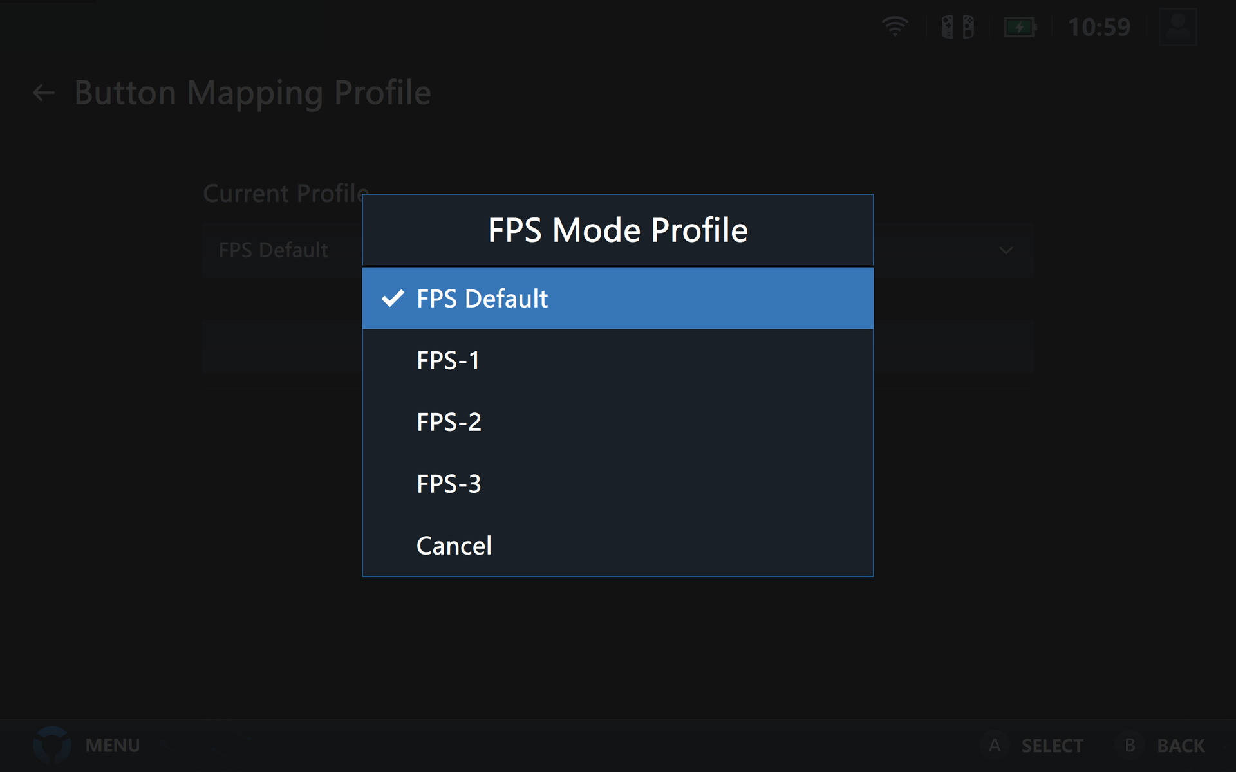This screenshot has width=1236, height=772.
Task: Click the checkmark next to FPS Default
Action: [393, 299]
